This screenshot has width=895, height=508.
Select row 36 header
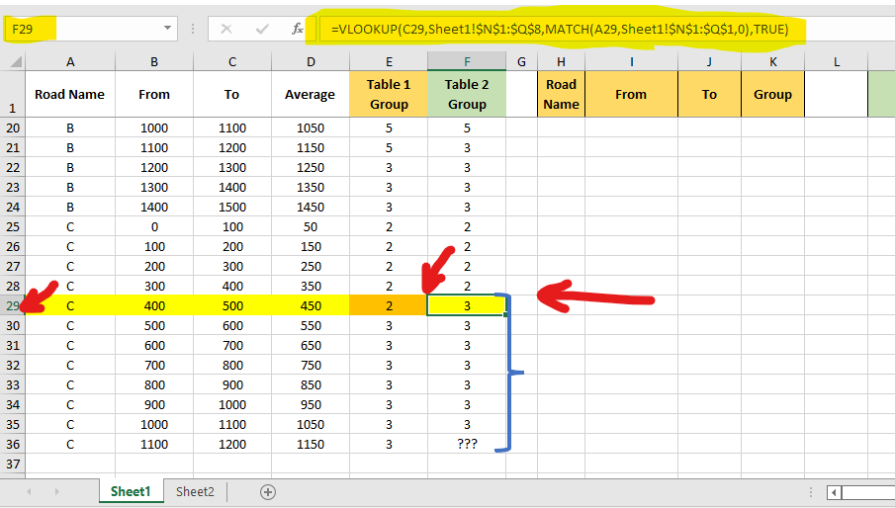coord(13,444)
